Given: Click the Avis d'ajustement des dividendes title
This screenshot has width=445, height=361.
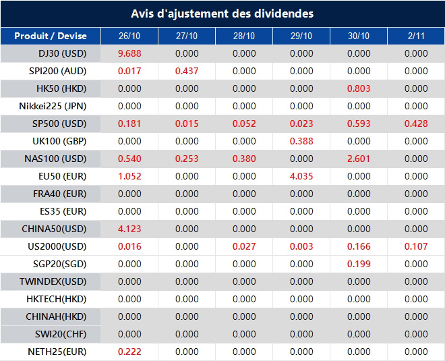Looking at the screenshot, I should pyautogui.click(x=222, y=13).
